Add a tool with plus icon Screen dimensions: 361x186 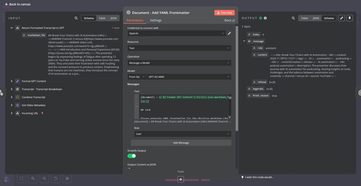point(181,179)
